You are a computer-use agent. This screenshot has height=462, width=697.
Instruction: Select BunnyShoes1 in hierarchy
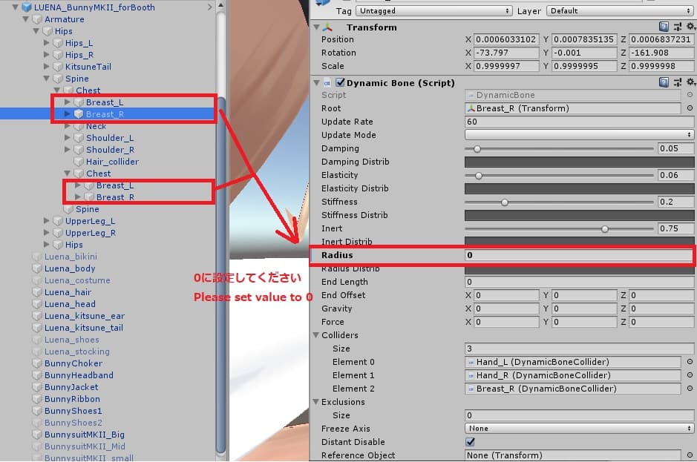(73, 411)
